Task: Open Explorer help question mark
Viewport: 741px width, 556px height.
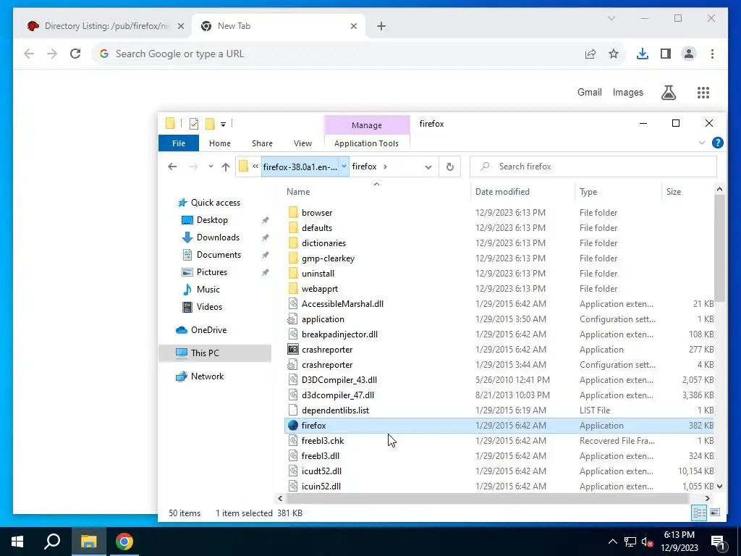Action: 717,143
